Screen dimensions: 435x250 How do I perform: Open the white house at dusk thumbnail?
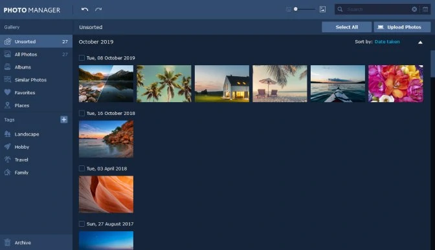[x=222, y=83]
